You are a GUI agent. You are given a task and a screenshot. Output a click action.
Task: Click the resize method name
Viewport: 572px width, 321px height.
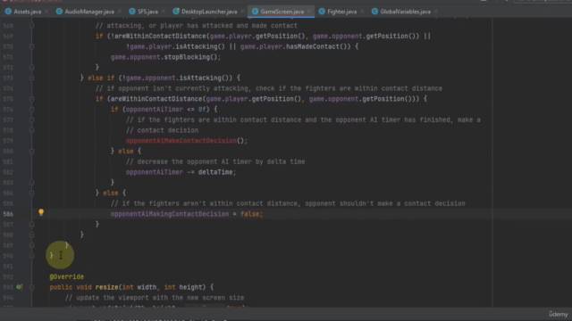(x=107, y=287)
